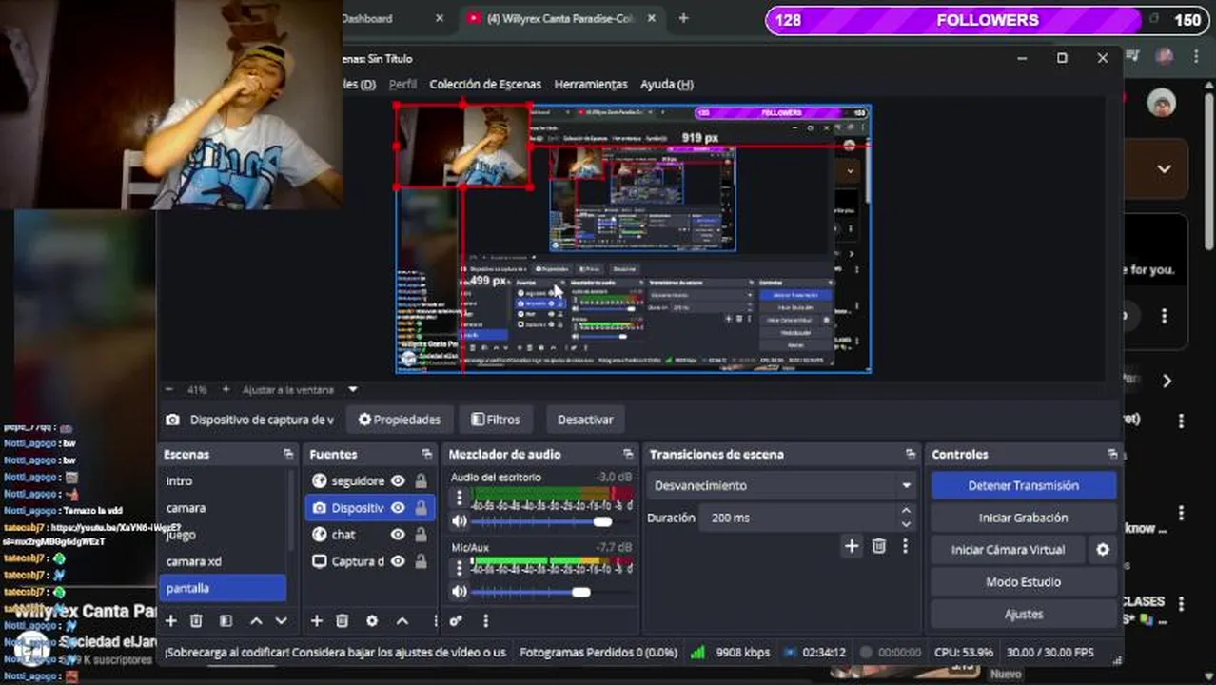Lock the chat source

(x=421, y=535)
